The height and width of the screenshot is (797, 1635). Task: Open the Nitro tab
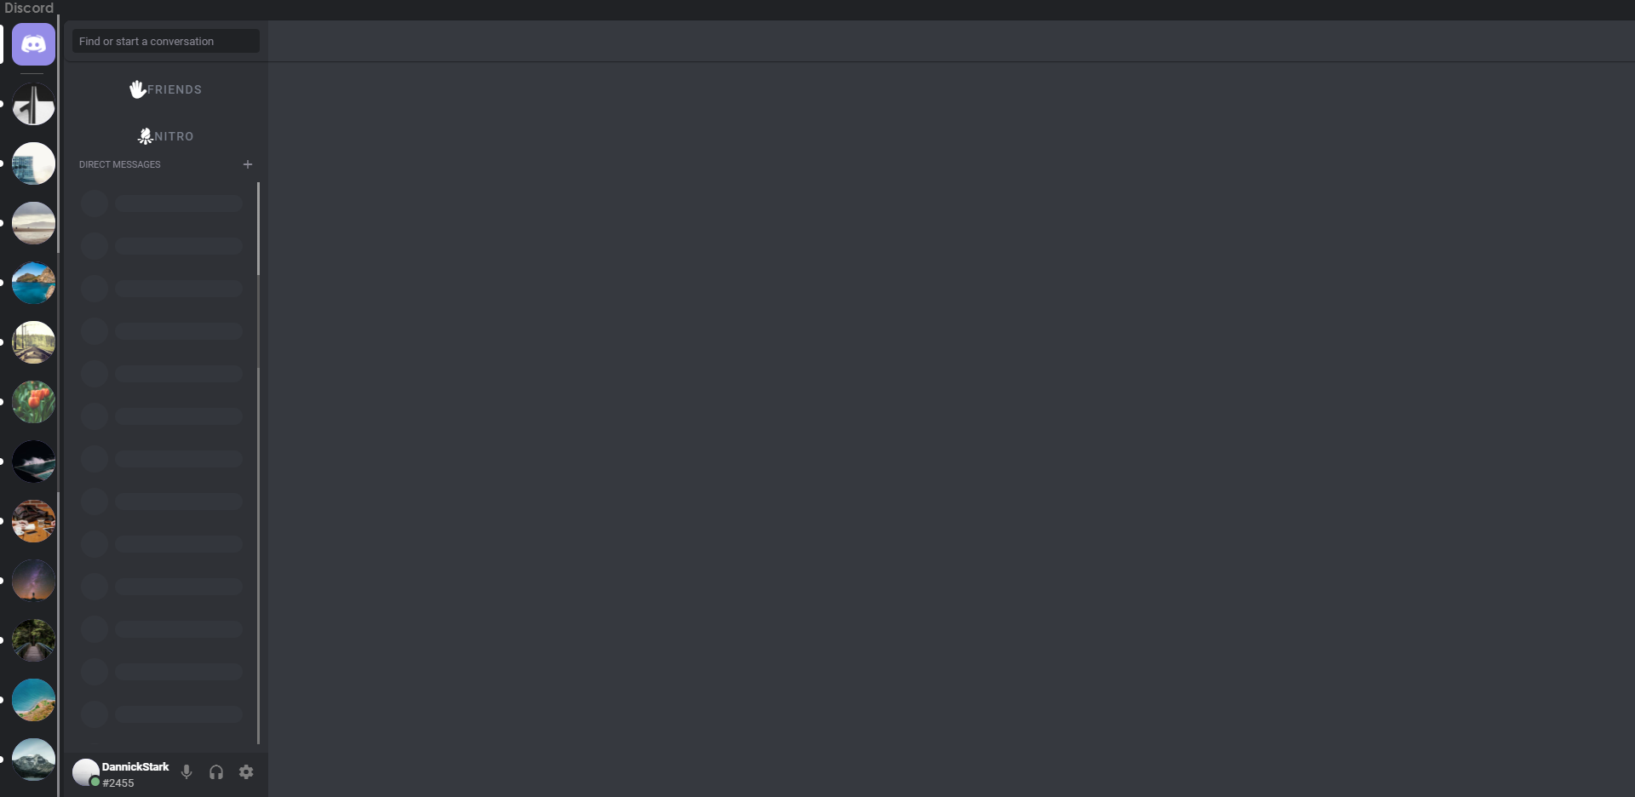[166, 136]
